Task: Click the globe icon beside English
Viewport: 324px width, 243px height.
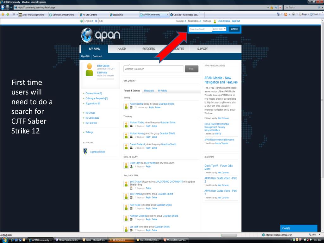Action: (x=82, y=21)
